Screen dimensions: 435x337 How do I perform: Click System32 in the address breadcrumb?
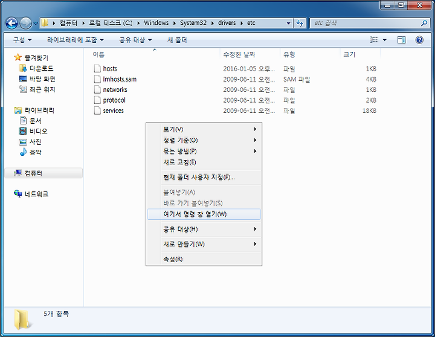click(x=193, y=23)
